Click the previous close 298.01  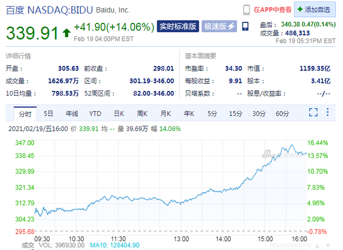pos(163,69)
